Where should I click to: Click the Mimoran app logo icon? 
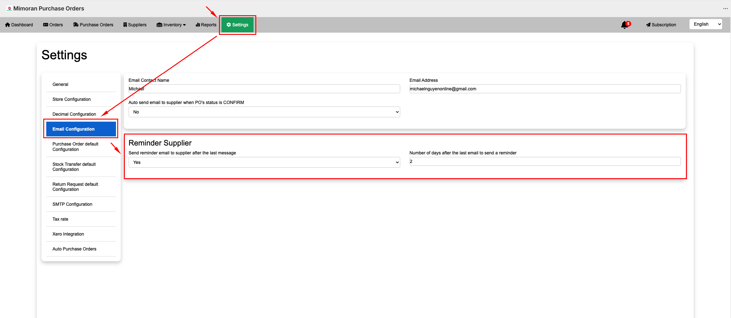(9, 9)
